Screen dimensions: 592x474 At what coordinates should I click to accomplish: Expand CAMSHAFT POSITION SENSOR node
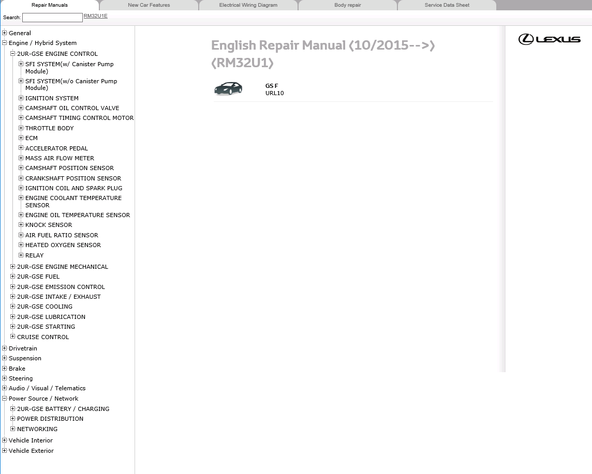pyautogui.click(x=21, y=168)
